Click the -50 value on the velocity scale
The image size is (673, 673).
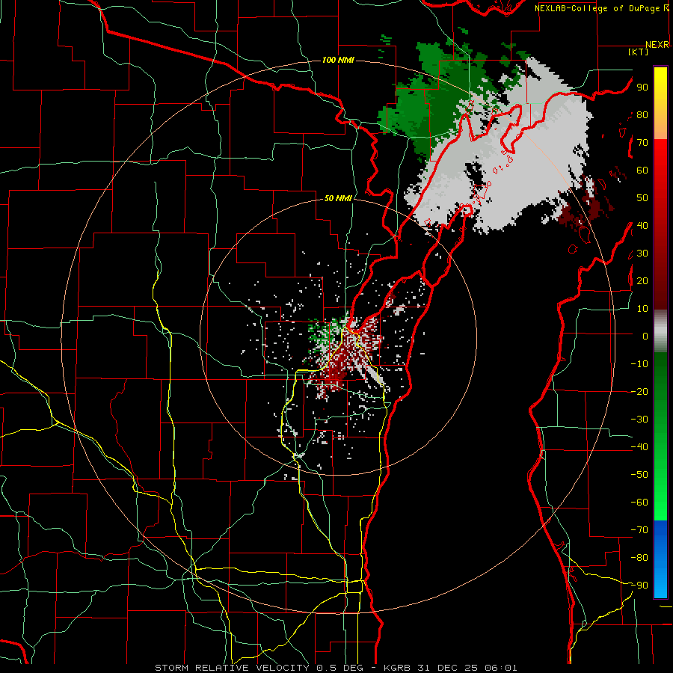[x=639, y=475]
